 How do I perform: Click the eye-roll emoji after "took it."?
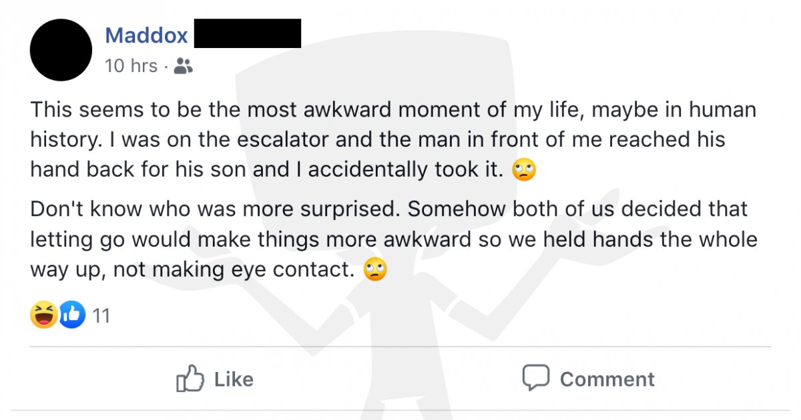click(524, 171)
